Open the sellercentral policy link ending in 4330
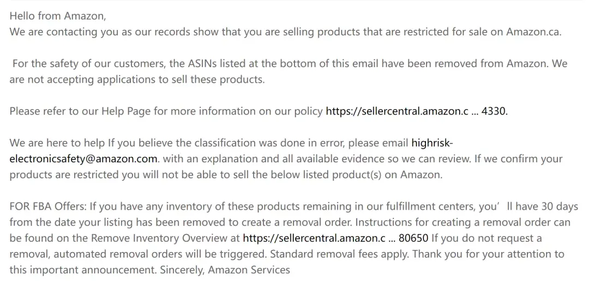 pos(416,112)
